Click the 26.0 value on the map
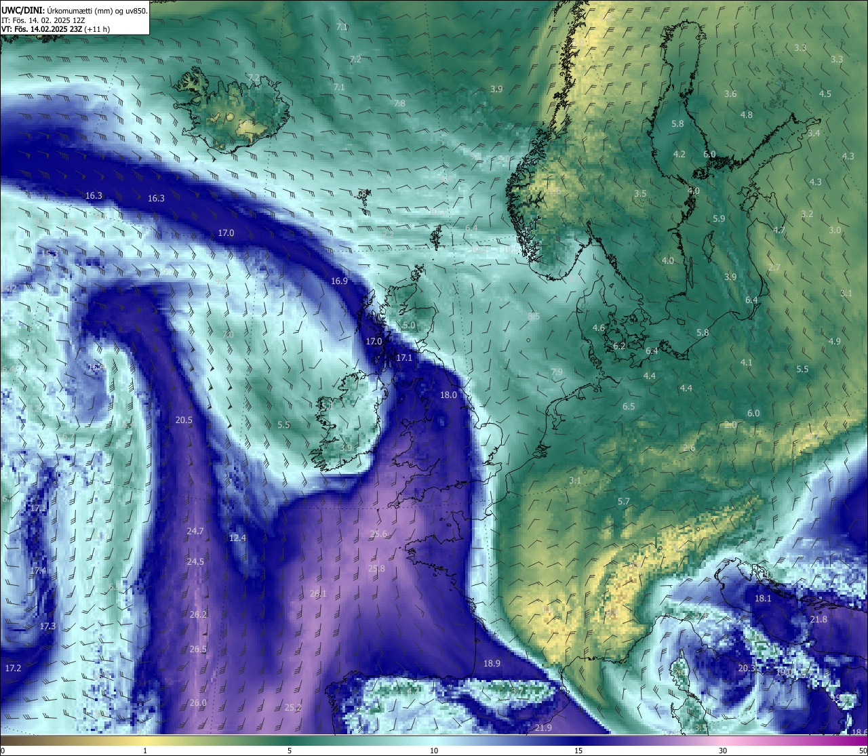Image resolution: width=868 pixels, height=756 pixels. [x=198, y=702]
